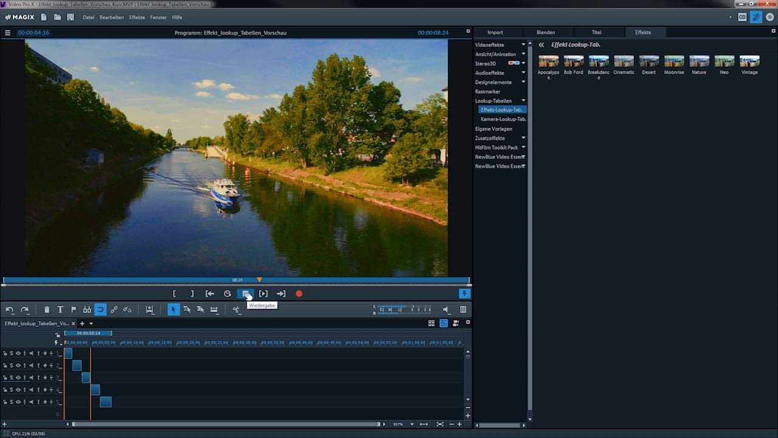This screenshot has height=438, width=778.
Task: Select the arrow mouse mode for single objects
Action: click(173, 310)
